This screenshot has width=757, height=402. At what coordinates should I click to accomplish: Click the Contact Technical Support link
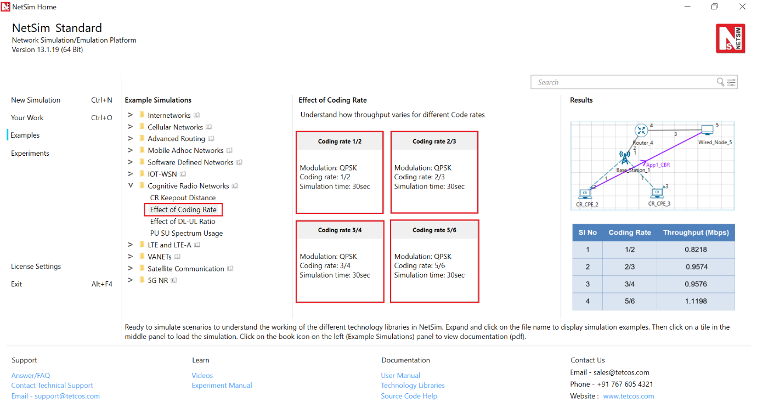click(x=52, y=386)
